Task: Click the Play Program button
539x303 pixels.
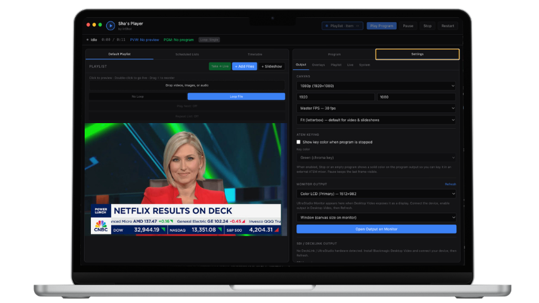Action: (x=382, y=26)
